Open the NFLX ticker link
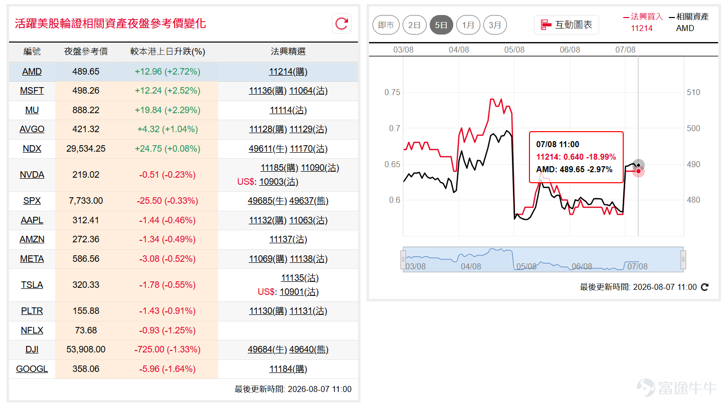 pos(32,330)
